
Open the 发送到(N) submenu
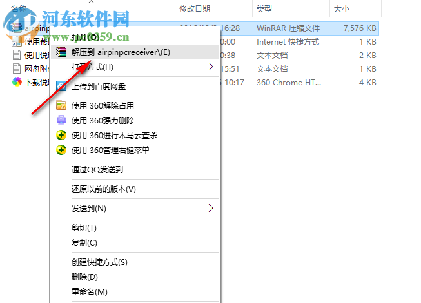coord(135,208)
